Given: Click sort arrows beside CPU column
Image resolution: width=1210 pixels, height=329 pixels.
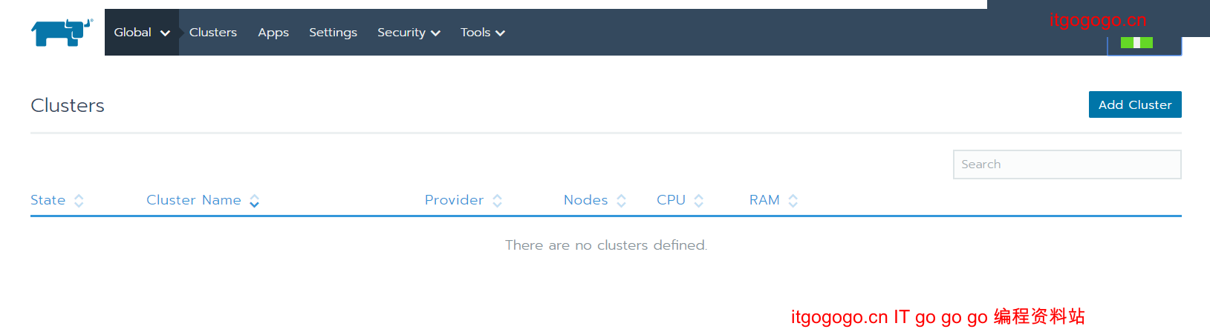Looking at the screenshot, I should click(x=698, y=201).
